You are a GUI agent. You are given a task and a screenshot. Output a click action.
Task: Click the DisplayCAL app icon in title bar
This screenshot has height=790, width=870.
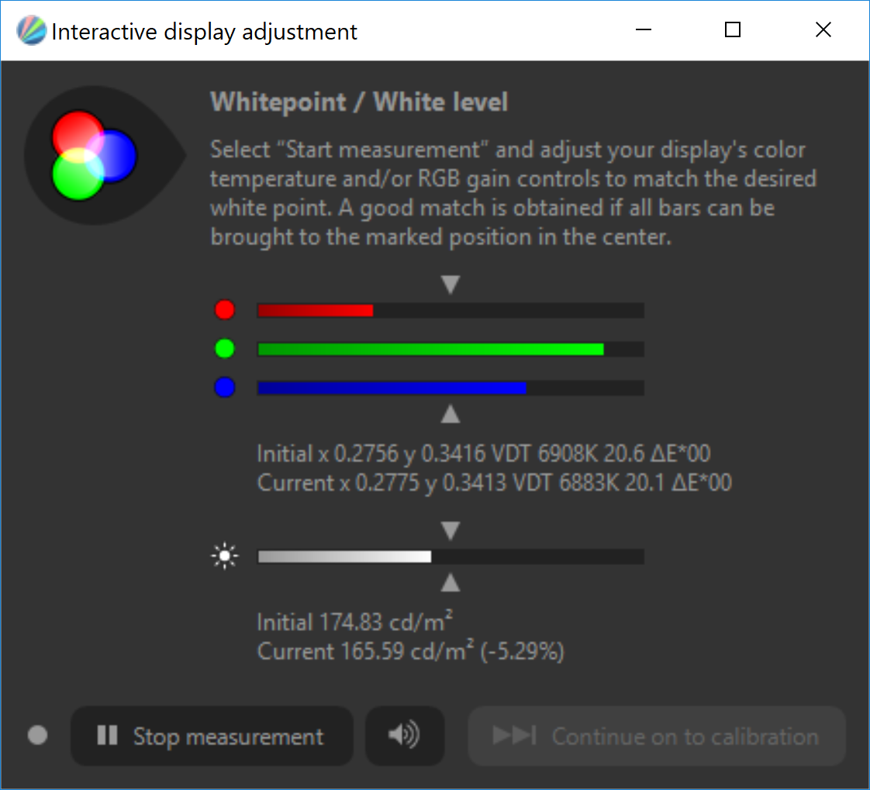[x=31, y=30]
